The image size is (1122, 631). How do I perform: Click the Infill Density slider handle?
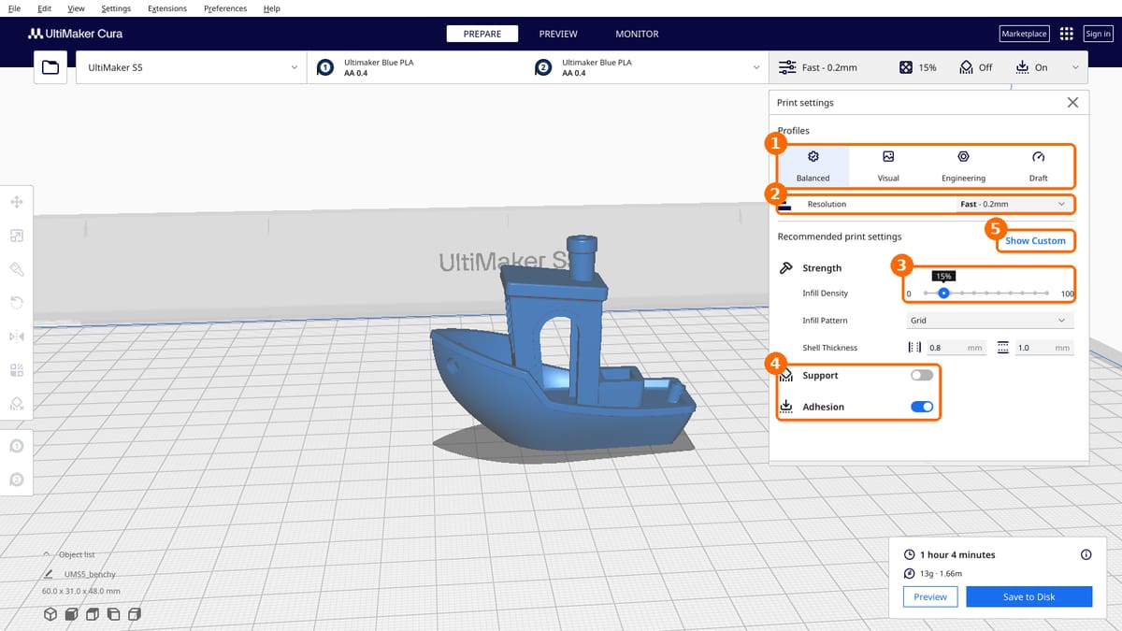click(943, 294)
